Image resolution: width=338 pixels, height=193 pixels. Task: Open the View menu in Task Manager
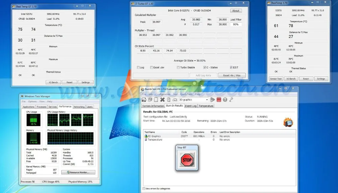[42, 101]
